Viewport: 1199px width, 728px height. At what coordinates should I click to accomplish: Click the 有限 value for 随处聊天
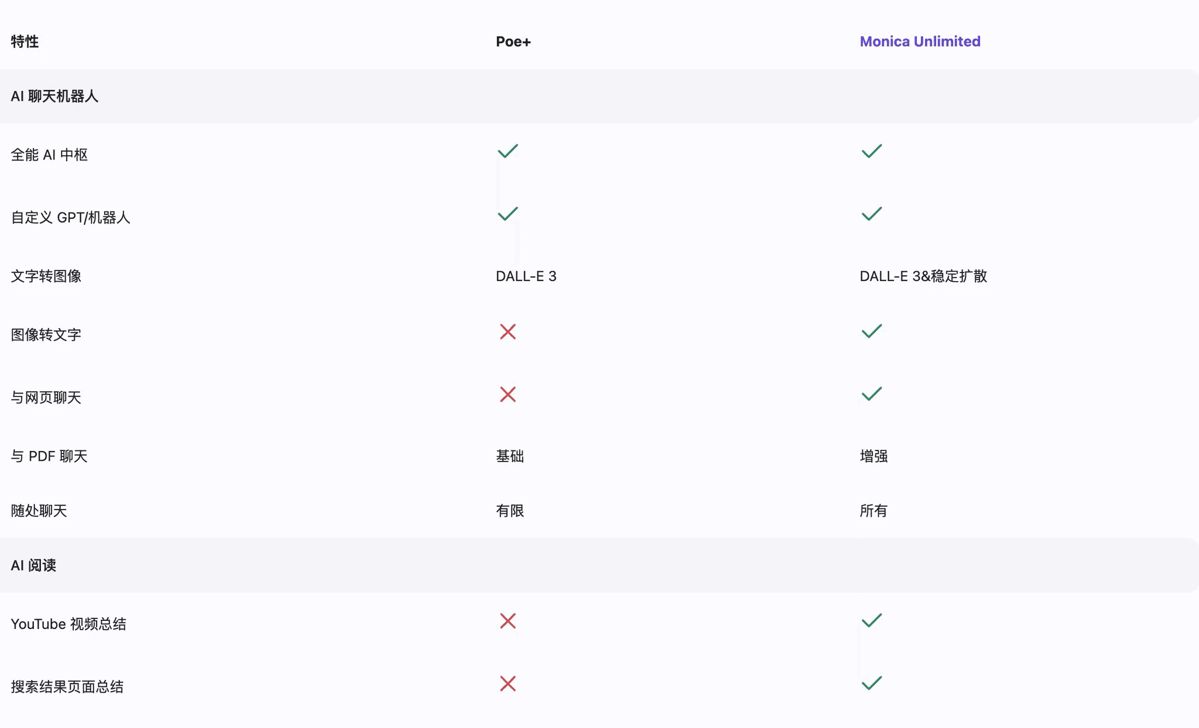510,511
